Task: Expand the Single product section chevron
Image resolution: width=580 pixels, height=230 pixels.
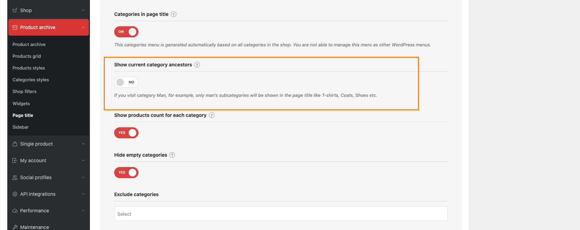Action: tap(83, 144)
